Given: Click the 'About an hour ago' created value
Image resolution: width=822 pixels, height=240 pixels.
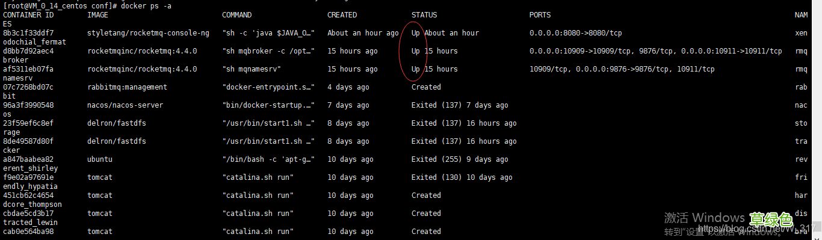Looking at the screenshot, I should pyautogui.click(x=363, y=33).
